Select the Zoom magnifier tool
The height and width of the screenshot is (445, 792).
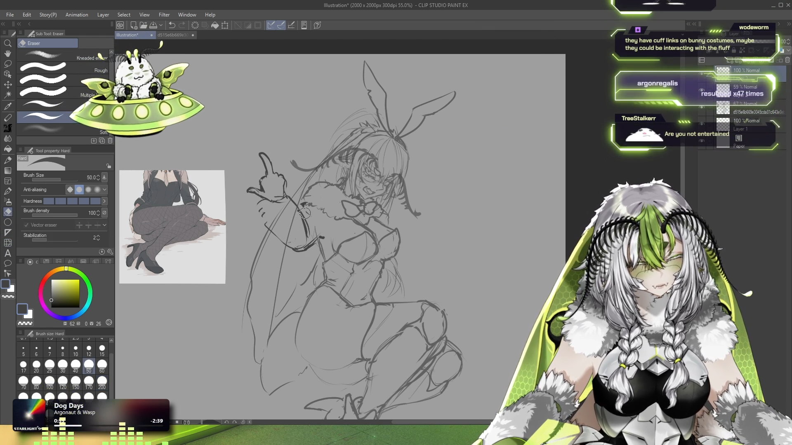[7, 43]
